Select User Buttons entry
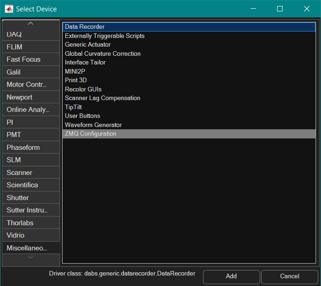This screenshot has width=321, height=286. pyautogui.click(x=189, y=116)
